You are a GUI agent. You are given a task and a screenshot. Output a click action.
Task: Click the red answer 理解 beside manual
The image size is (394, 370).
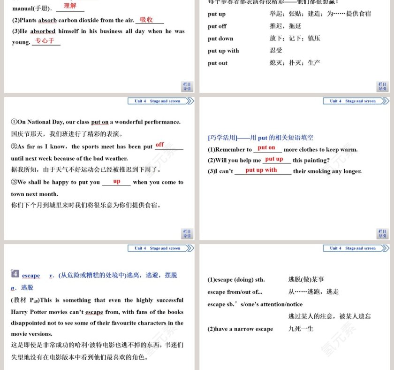(69, 6)
